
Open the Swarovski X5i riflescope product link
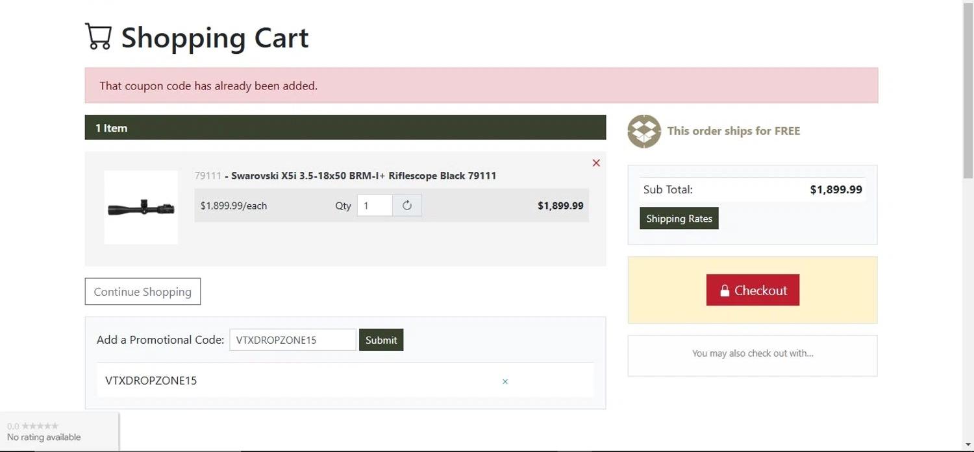coord(364,176)
